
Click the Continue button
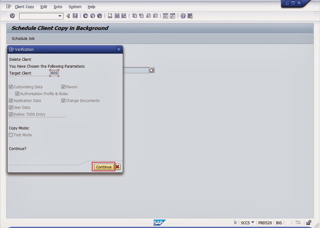pyautogui.click(x=103, y=167)
